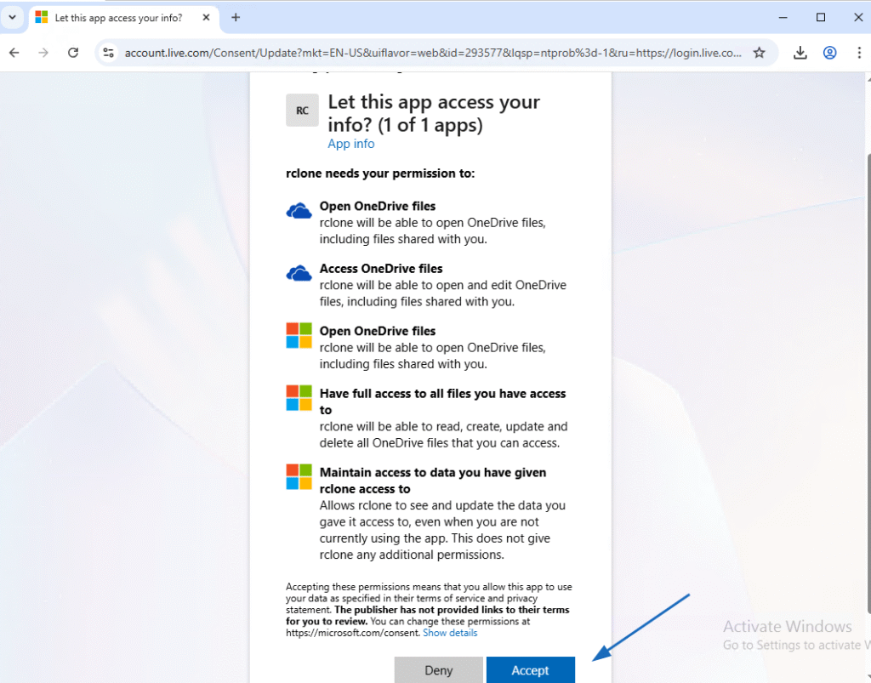Click the Show details link
The image size is (871, 683).
(450, 633)
